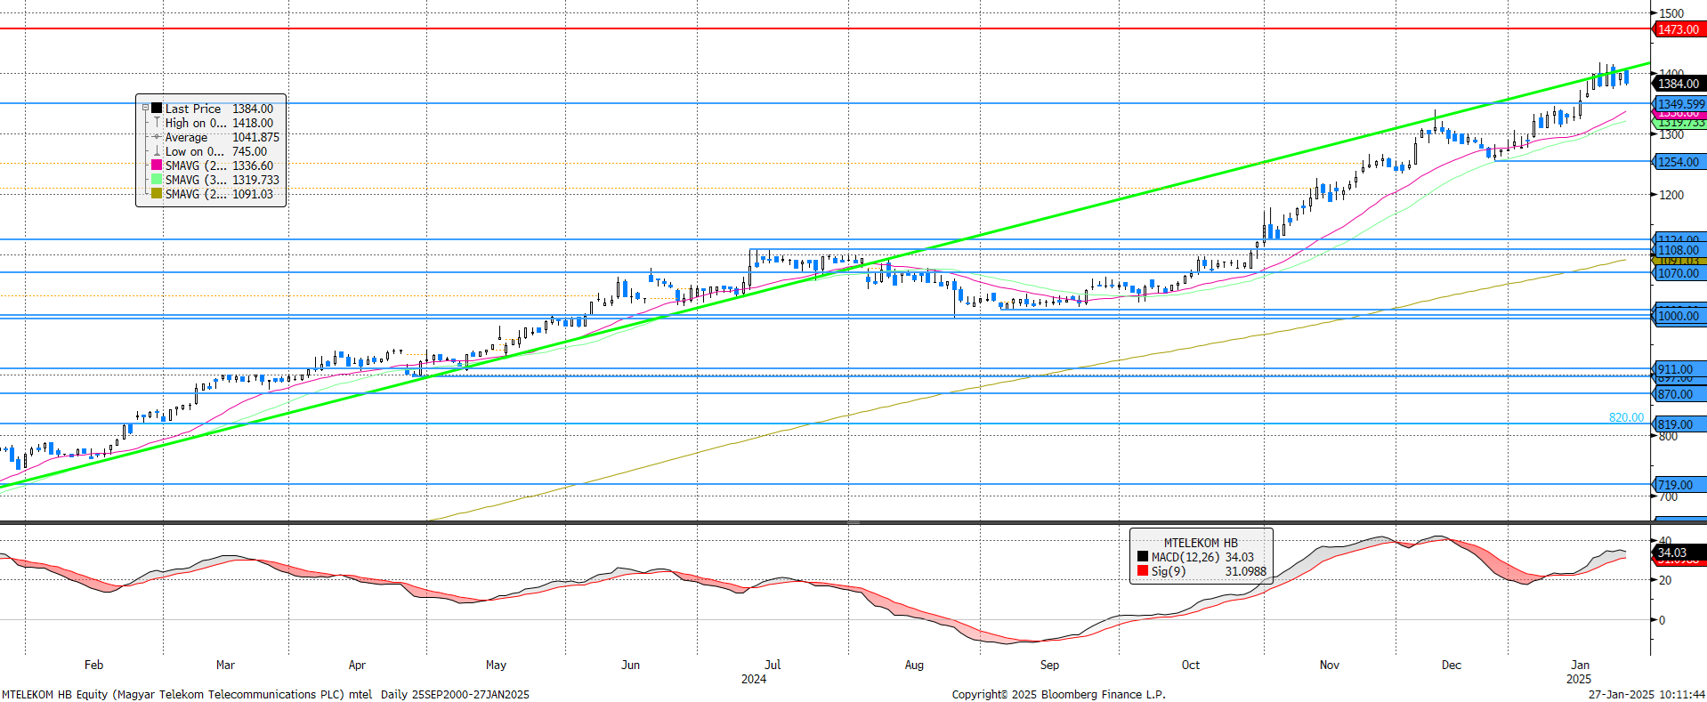This screenshot has width=1707, height=702.
Task: Click the 2024 year label under Jul
Action: click(x=753, y=679)
